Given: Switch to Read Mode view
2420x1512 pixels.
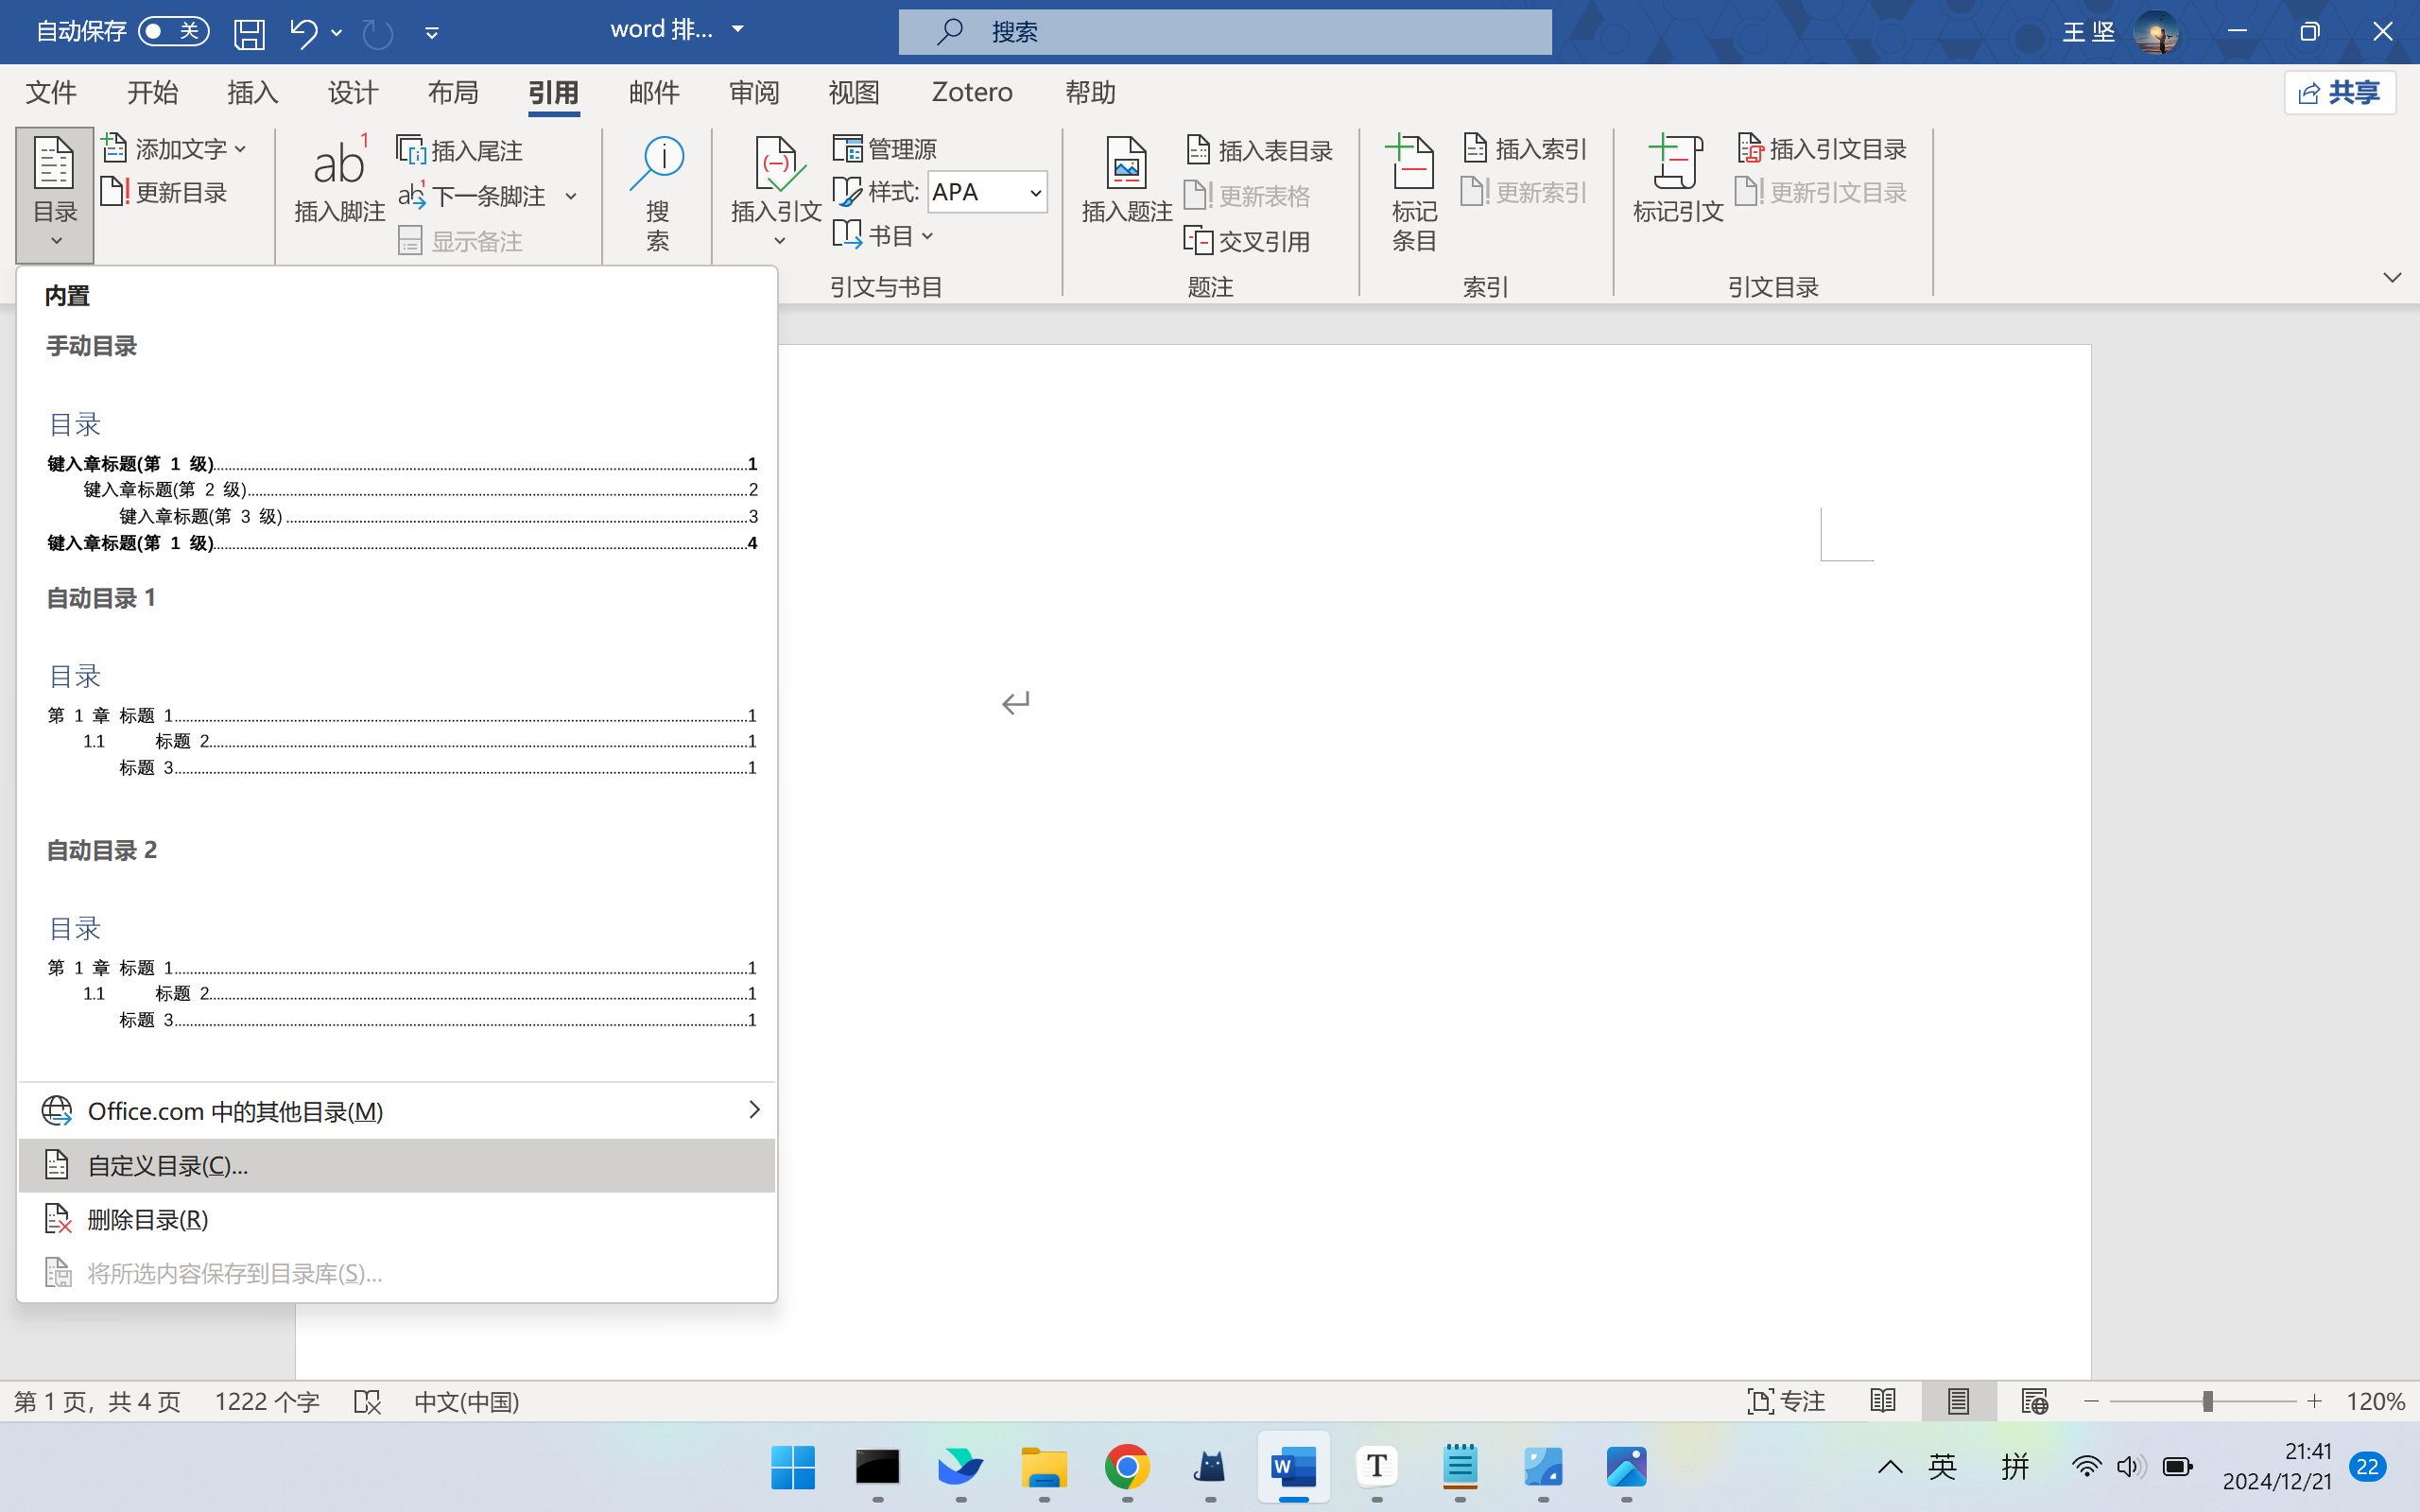Looking at the screenshot, I should tap(1883, 1401).
